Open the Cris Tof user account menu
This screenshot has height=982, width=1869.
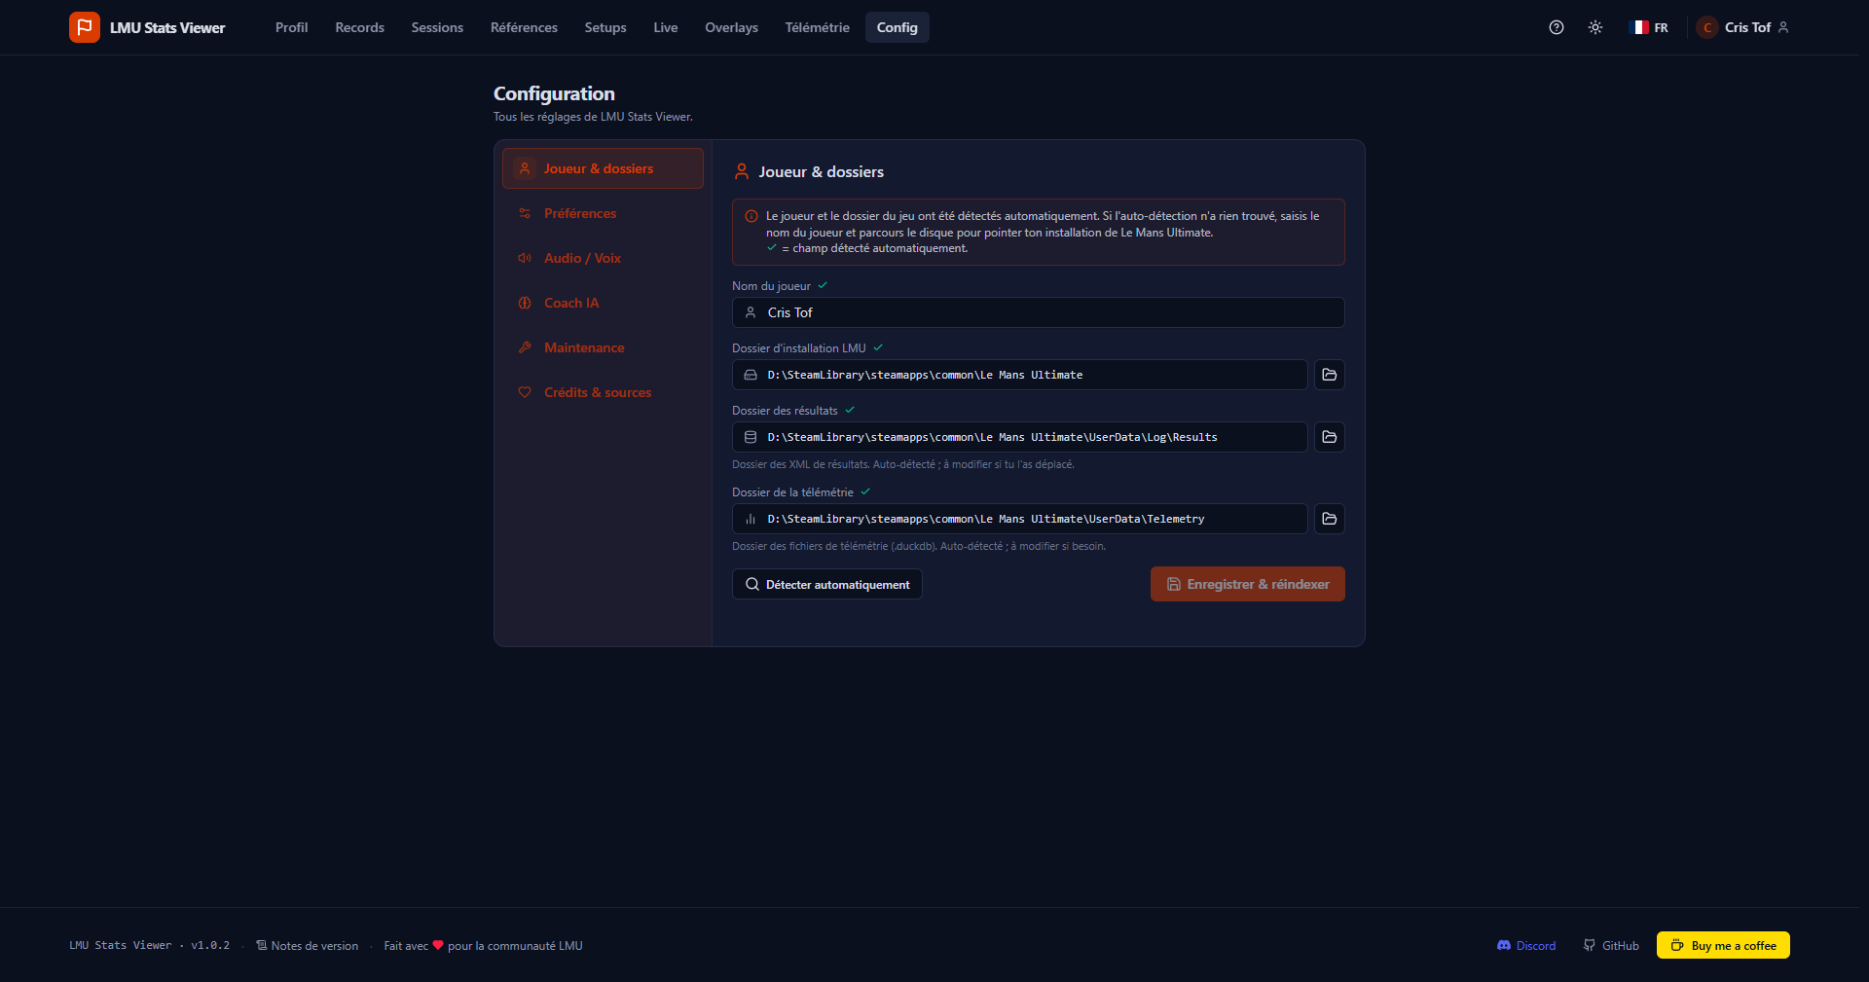pos(1743,27)
